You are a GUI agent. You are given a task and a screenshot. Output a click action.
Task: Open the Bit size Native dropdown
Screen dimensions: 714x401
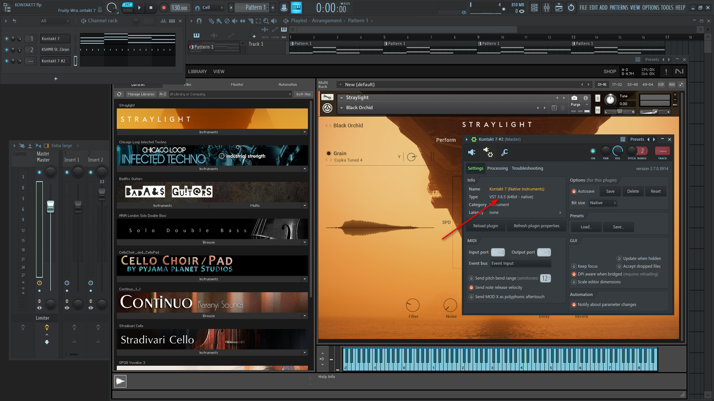point(603,203)
